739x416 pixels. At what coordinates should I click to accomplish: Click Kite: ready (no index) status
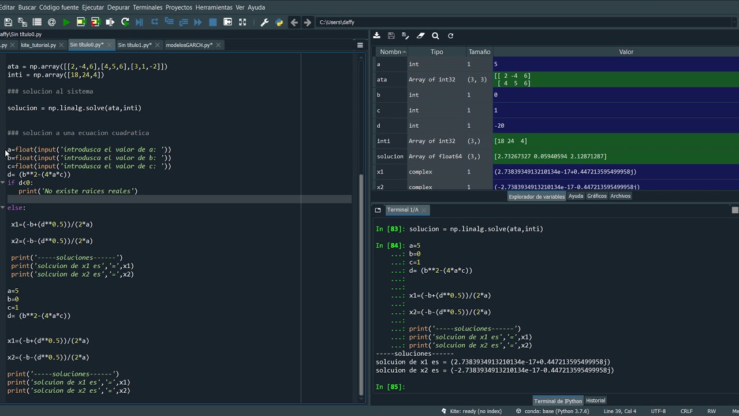coord(471,411)
